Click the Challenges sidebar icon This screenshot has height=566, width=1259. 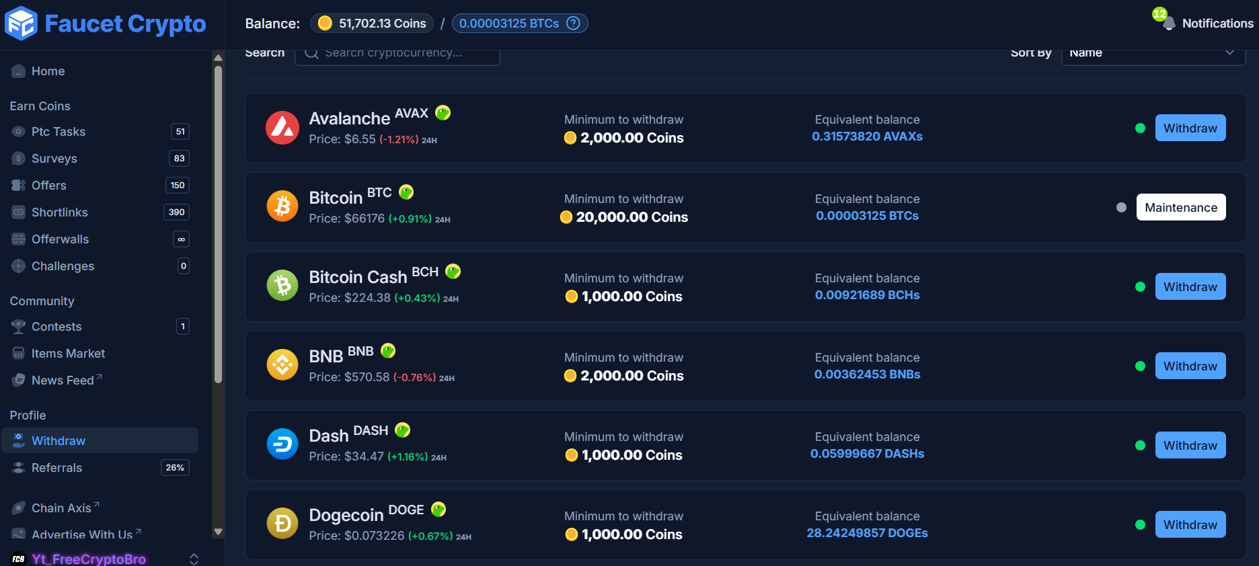[19, 266]
